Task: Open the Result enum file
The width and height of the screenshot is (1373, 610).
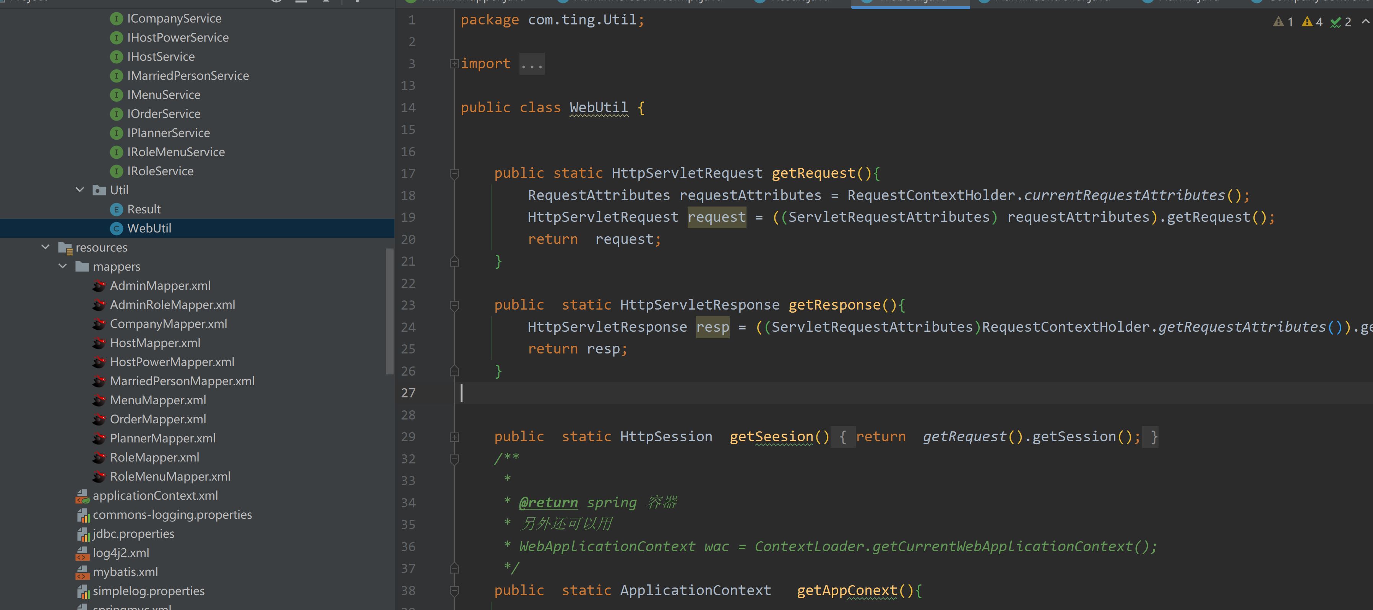Action: [x=143, y=210]
